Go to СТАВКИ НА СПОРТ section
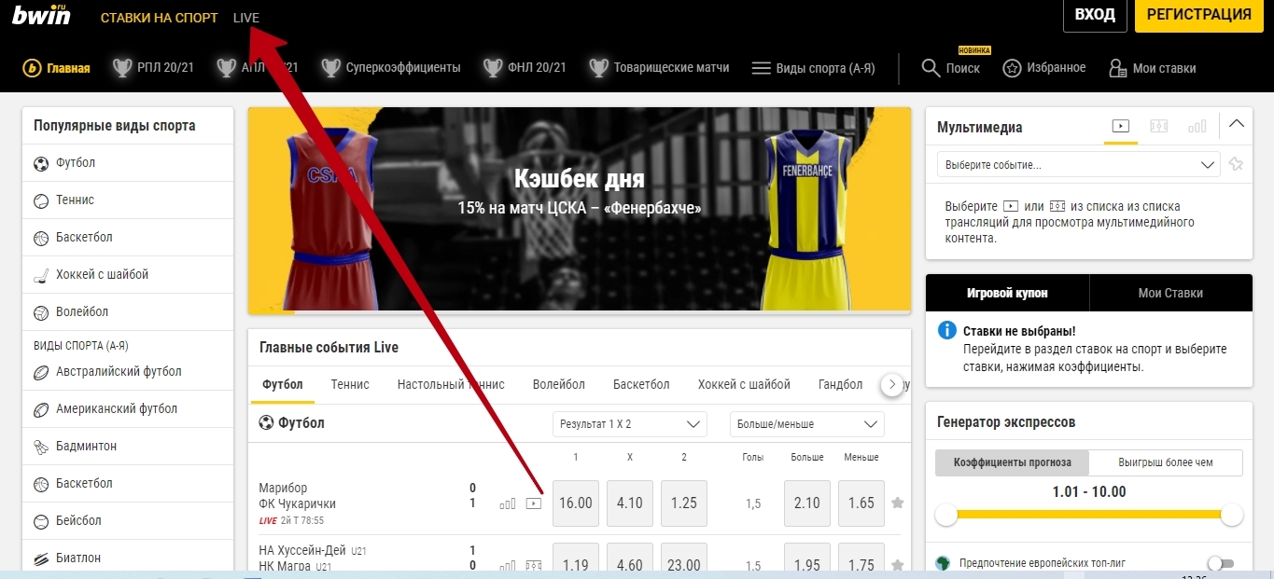Image resolution: width=1274 pixels, height=579 pixels. coord(159,18)
